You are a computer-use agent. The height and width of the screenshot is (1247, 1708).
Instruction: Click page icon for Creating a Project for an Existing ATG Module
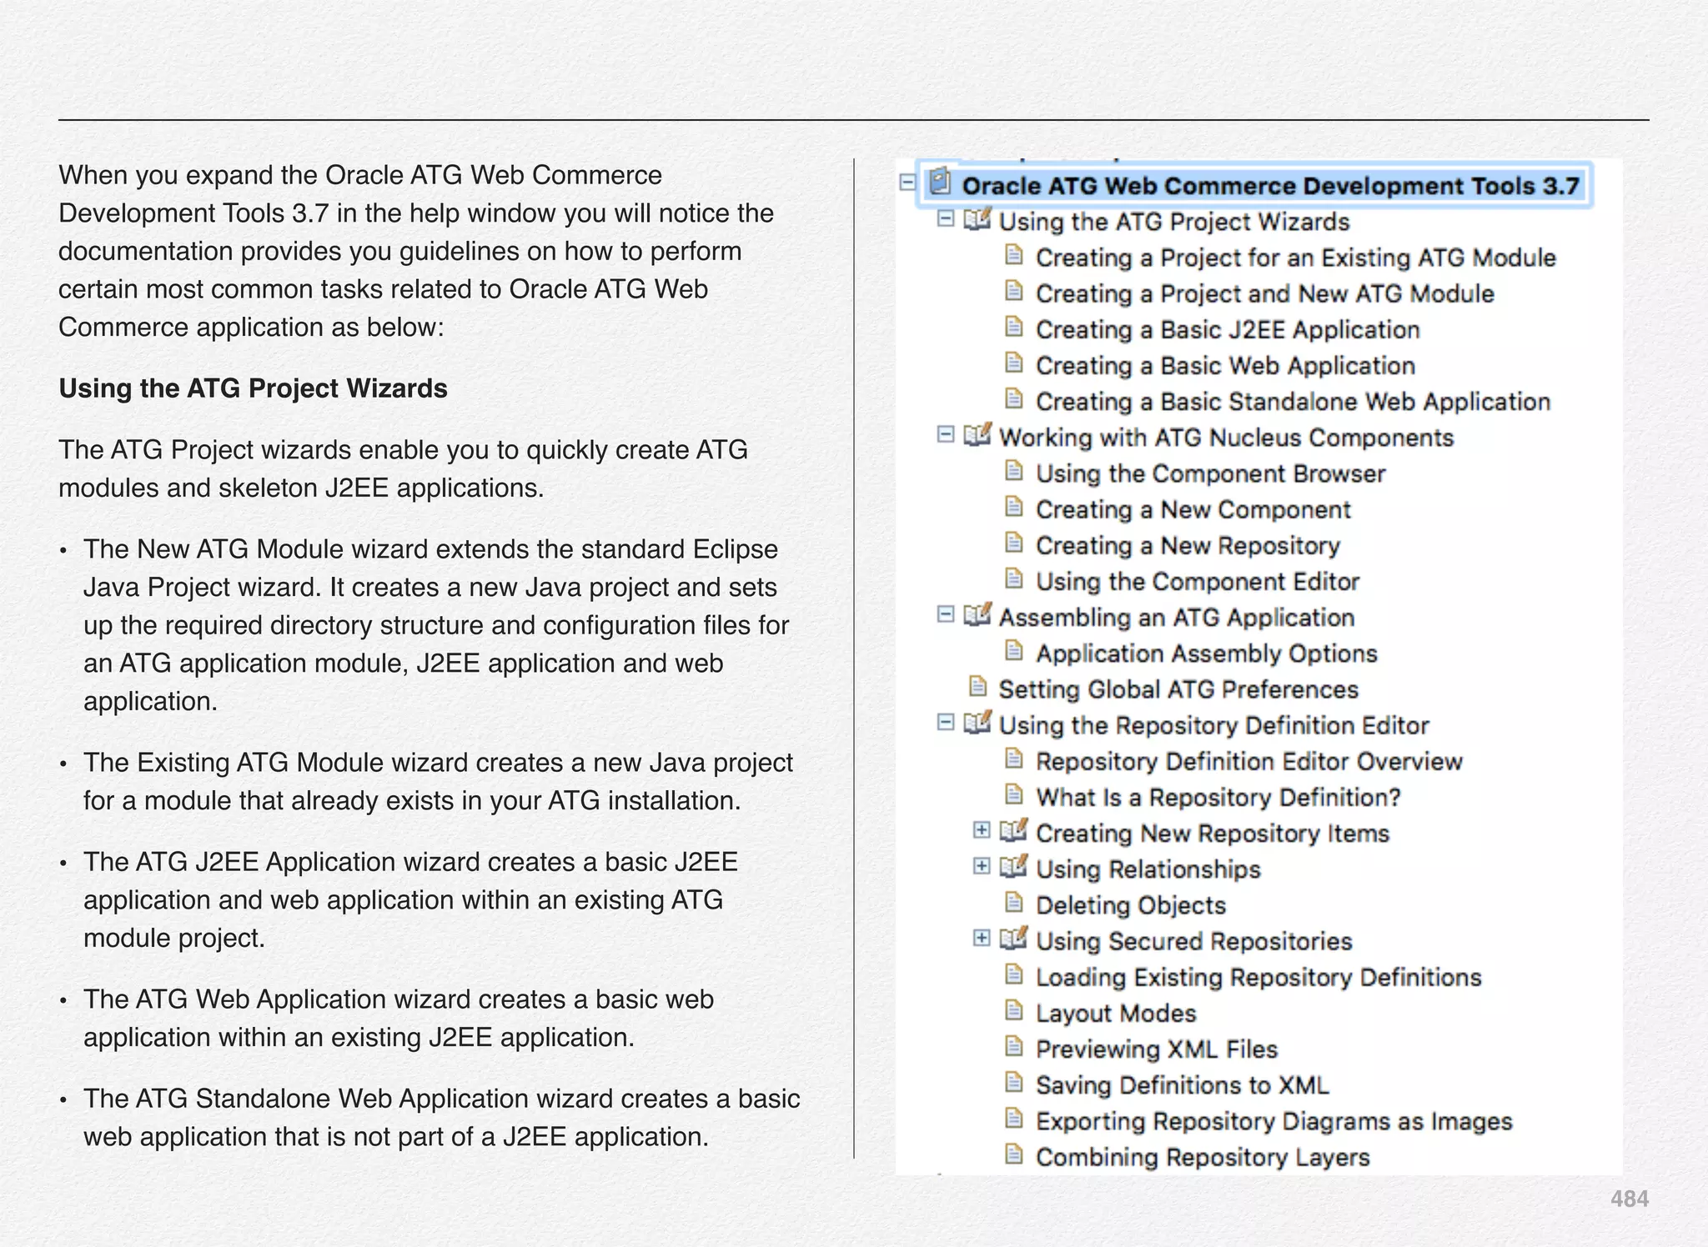click(x=1014, y=255)
